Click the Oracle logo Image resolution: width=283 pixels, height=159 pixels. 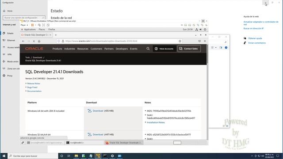click(34, 49)
